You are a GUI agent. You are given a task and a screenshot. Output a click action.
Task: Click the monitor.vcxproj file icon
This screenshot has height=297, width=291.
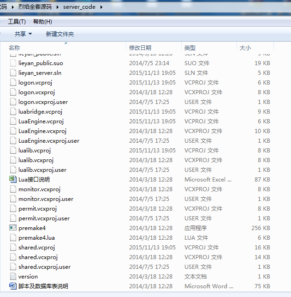coord(13,189)
